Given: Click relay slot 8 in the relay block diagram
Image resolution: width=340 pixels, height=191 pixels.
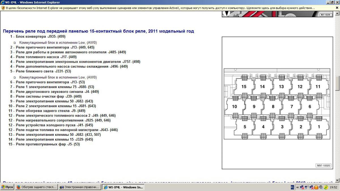Looking at the screenshot, I should tap(273, 107).
